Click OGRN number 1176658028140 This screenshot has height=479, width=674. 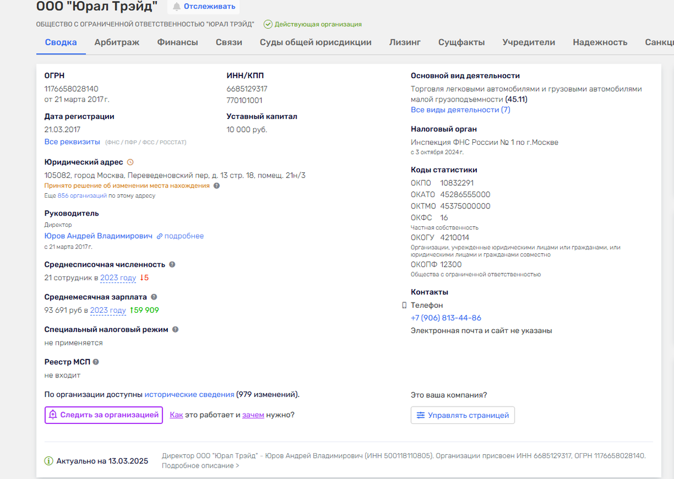click(x=71, y=89)
